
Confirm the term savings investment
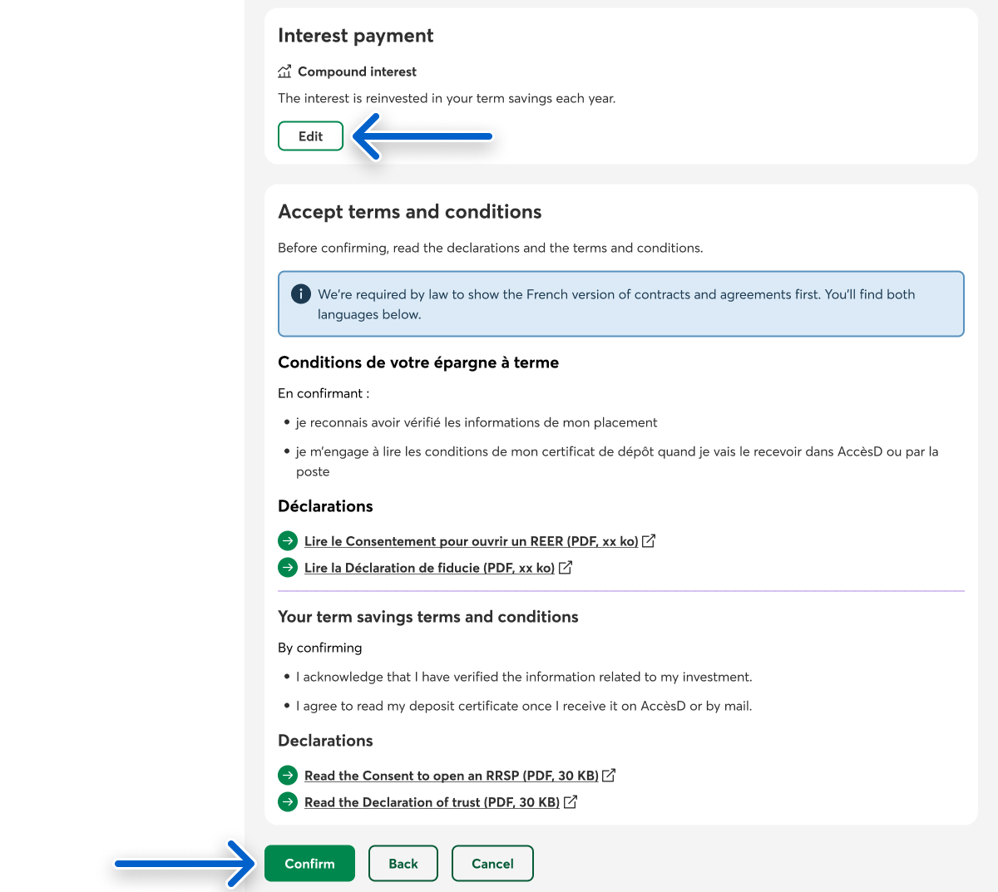(309, 864)
